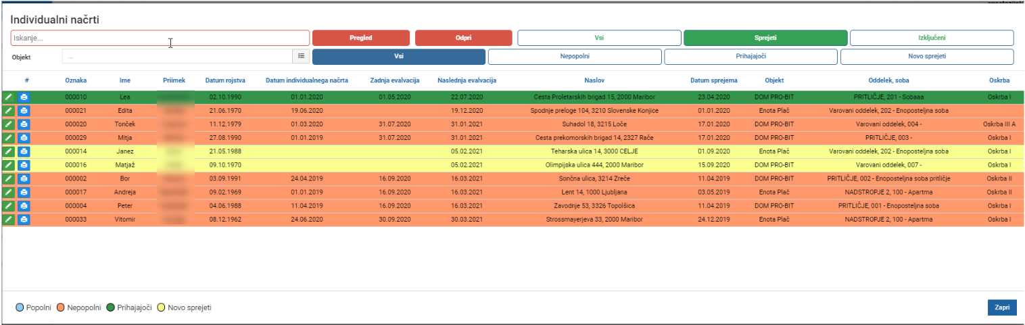Image resolution: width=1025 pixels, height=325 pixels.
Task: Show only Nepopolni plans
Action: point(574,57)
